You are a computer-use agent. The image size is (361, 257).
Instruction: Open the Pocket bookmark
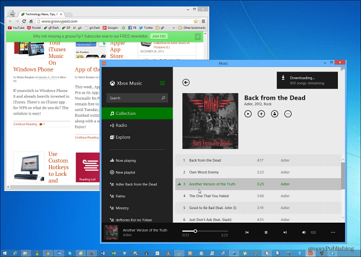34,28
